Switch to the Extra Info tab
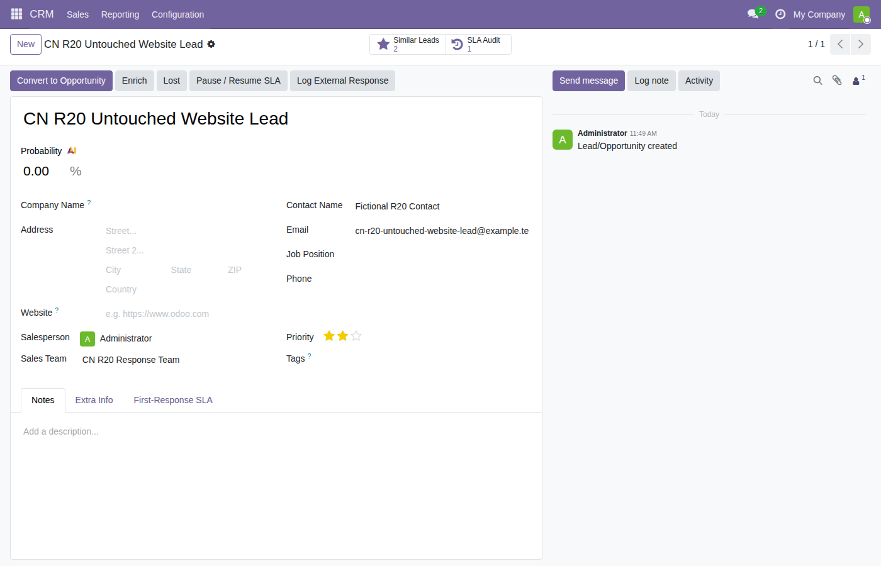The height and width of the screenshot is (566, 881). tap(94, 400)
